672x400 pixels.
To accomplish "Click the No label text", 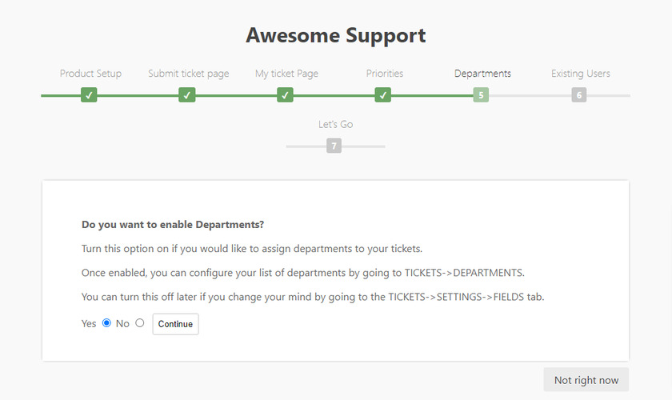I will [x=122, y=324].
